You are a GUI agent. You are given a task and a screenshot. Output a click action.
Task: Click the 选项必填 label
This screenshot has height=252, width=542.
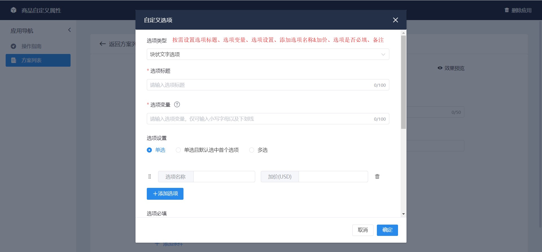157,214
